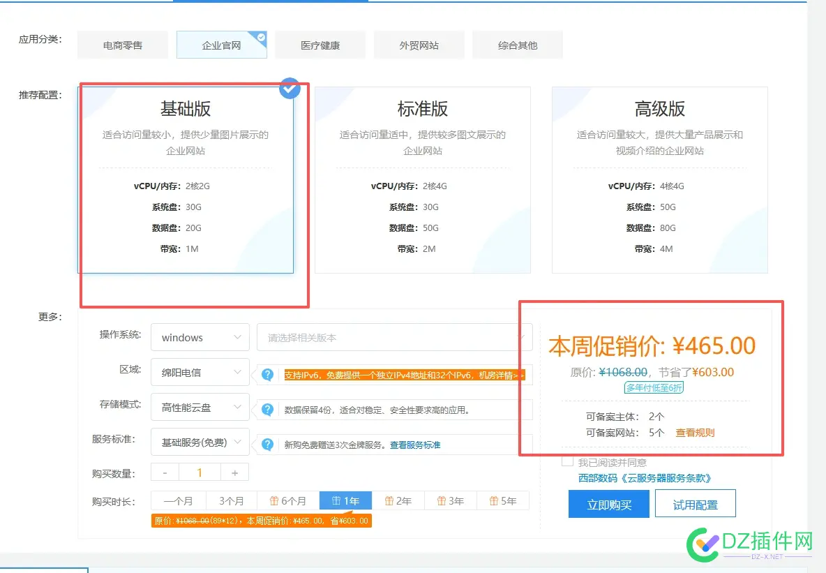Viewport: 826px width, 573px height.
Task: Open the 绵阳电信 region dropdown
Action: tap(200, 372)
